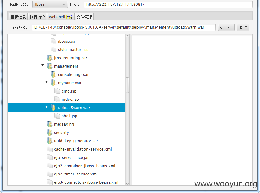Select cmd.jsp file name
The height and width of the screenshot is (193, 260).
[69, 91]
